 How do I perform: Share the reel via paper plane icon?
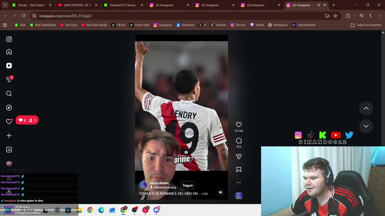tap(239, 157)
